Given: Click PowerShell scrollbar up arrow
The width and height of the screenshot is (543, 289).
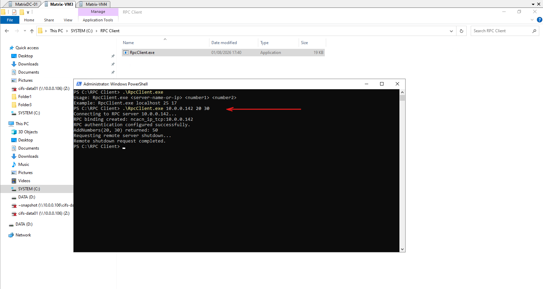Looking at the screenshot, I should click(x=402, y=92).
